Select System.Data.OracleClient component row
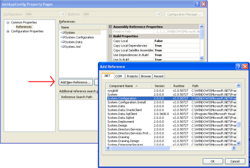 click(171, 110)
